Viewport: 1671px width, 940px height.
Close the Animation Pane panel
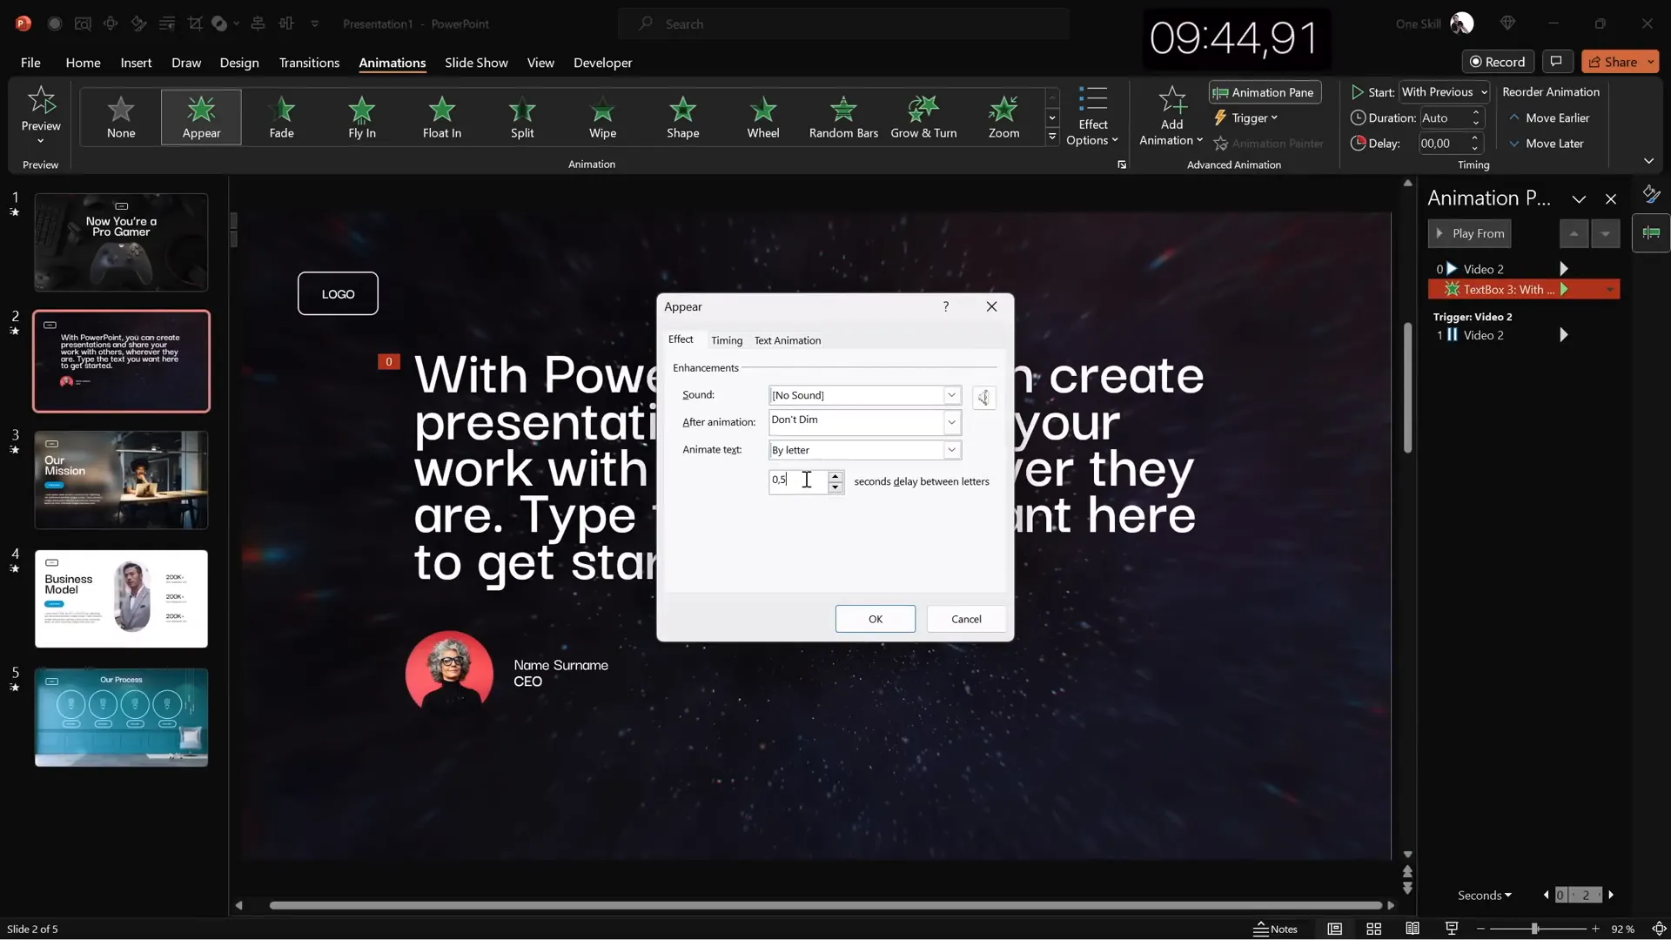(1611, 198)
